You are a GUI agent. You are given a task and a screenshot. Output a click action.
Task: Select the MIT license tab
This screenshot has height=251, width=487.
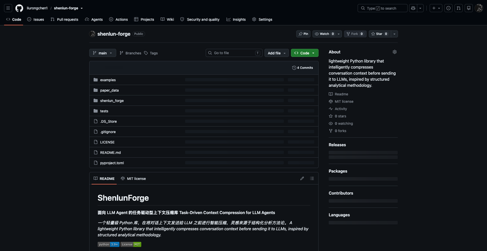coord(133,179)
